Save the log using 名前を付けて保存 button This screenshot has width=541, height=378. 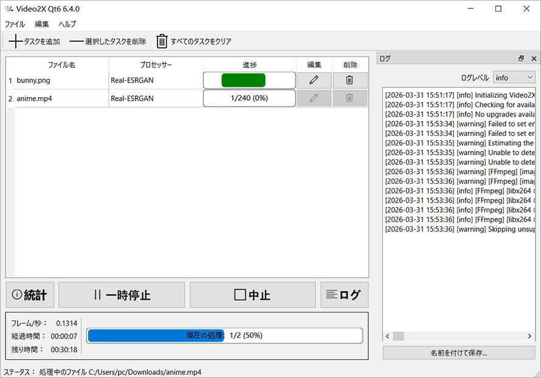coord(460,353)
